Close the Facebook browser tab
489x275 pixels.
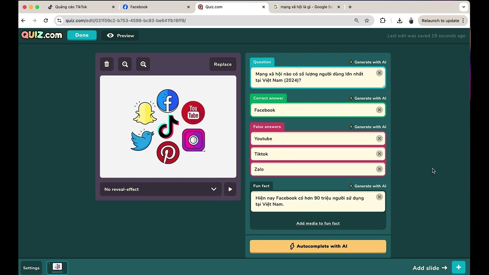[x=188, y=7]
